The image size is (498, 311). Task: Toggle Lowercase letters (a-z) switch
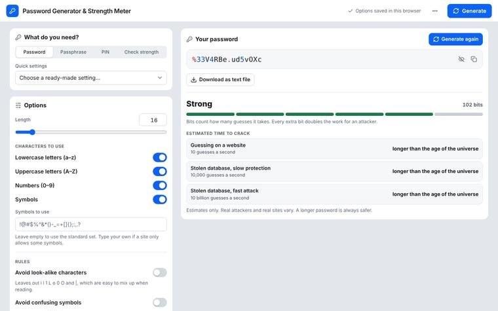[160, 157]
